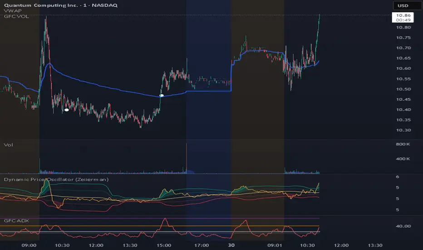Click the 800 K volume scale label
This screenshot has width=423, height=250.
403,145
